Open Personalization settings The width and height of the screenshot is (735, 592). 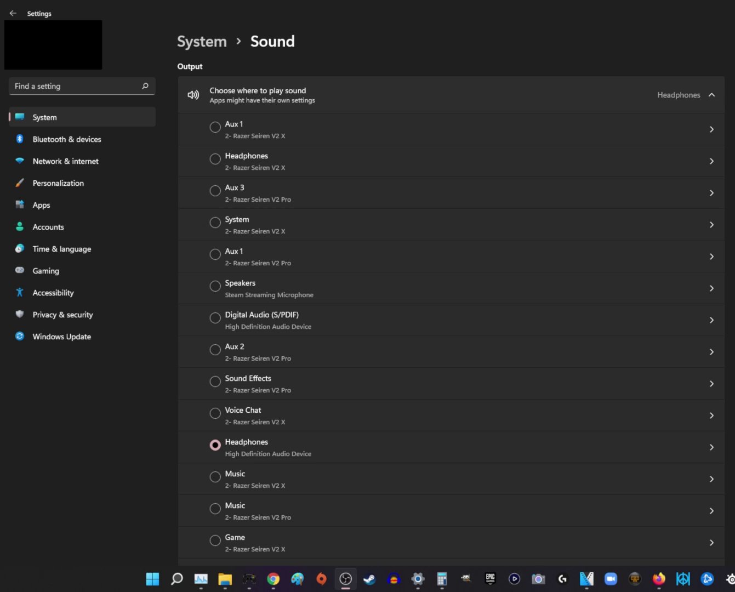(82, 183)
